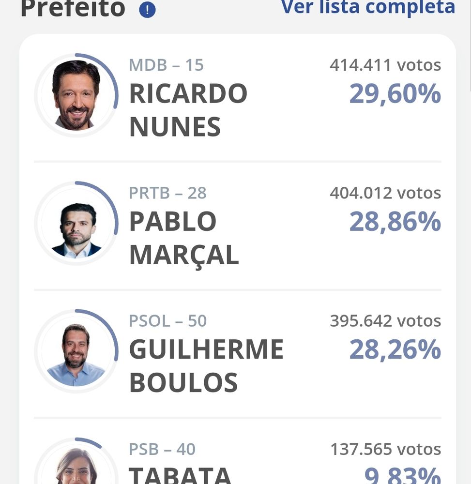Click the Prefeito section heading
Image resolution: width=471 pixels, height=484 pixels.
point(73,8)
